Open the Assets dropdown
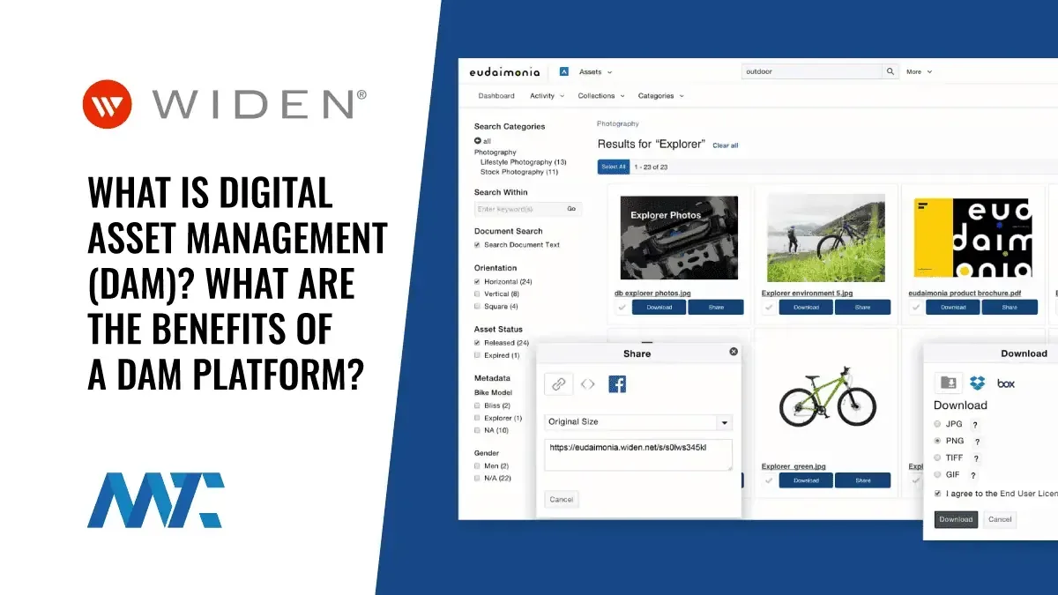The height and width of the screenshot is (595, 1058). pos(595,72)
